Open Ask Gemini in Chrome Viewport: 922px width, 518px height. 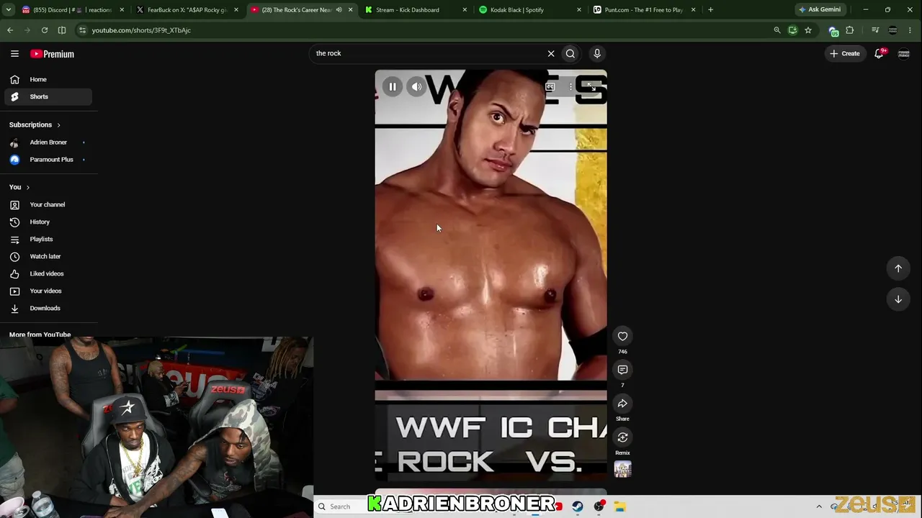pos(820,10)
